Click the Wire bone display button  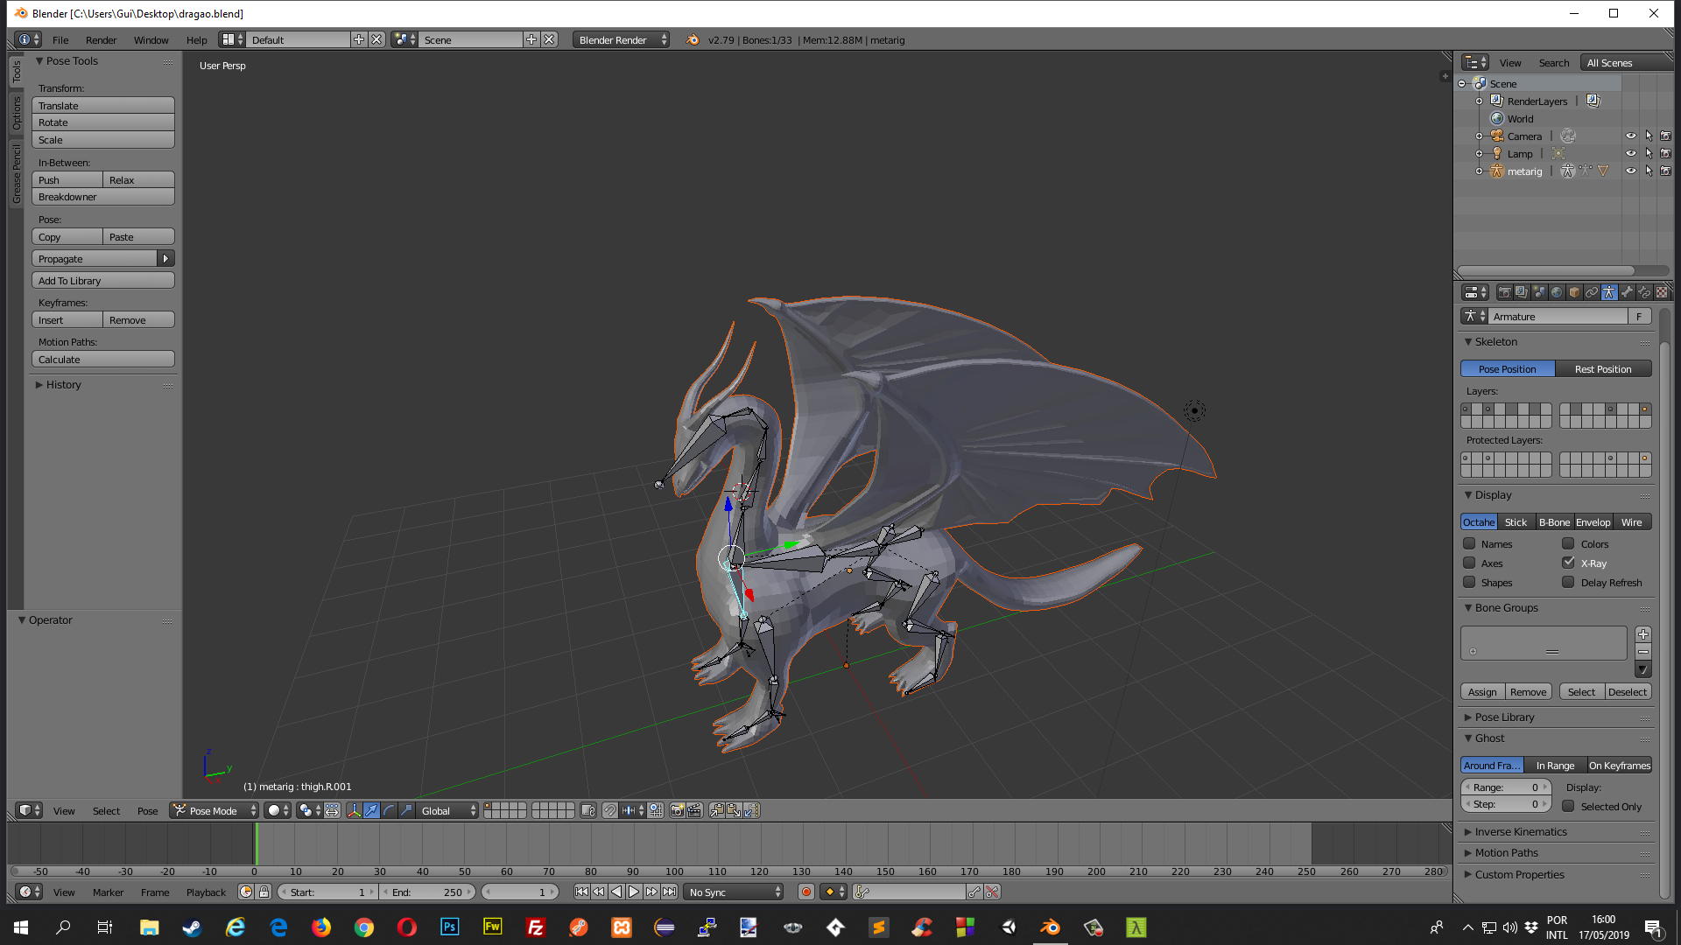tap(1631, 521)
